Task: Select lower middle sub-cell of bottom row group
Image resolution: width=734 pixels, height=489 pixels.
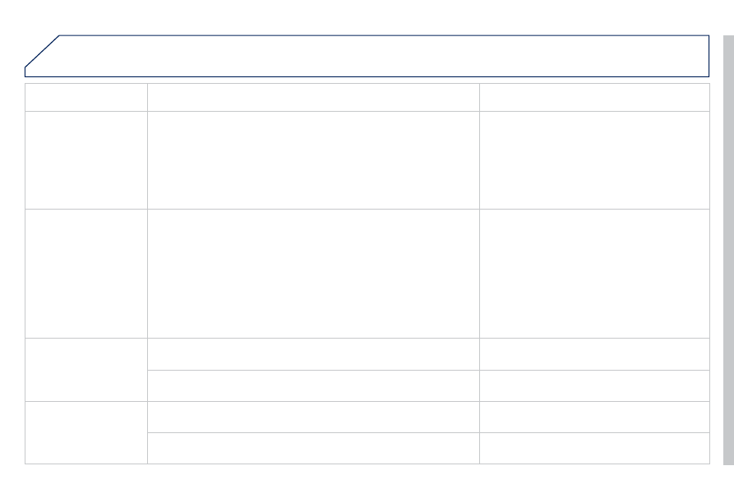Action: tap(313, 448)
